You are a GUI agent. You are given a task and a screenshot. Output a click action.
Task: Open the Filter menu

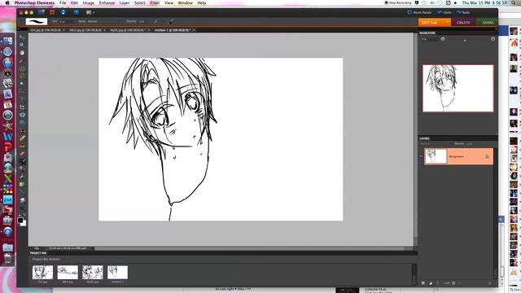[x=155, y=2]
